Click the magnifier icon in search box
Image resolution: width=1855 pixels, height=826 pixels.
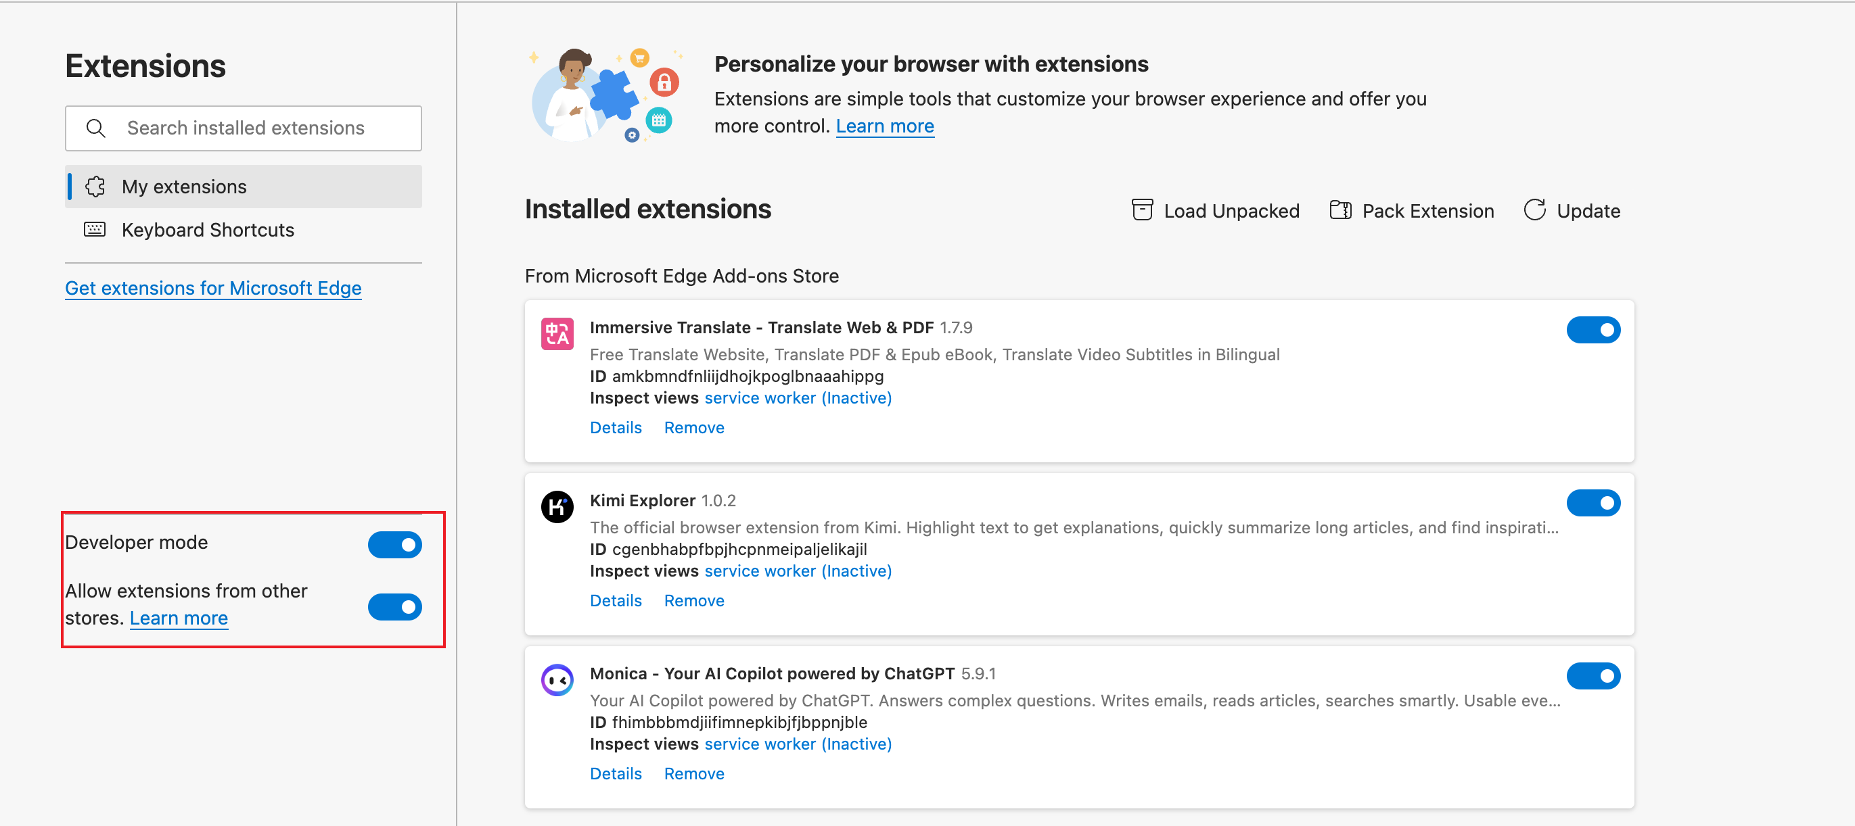[96, 128]
